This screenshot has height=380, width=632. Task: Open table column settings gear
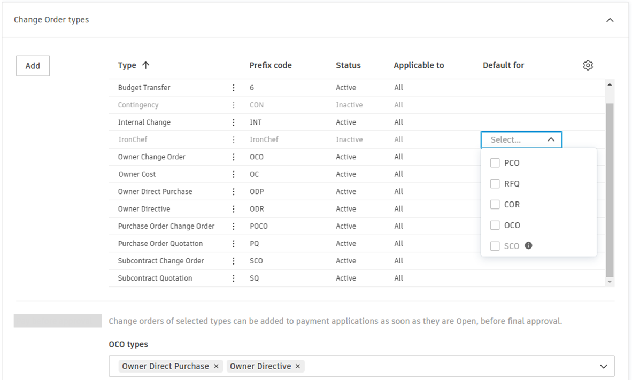(x=588, y=65)
